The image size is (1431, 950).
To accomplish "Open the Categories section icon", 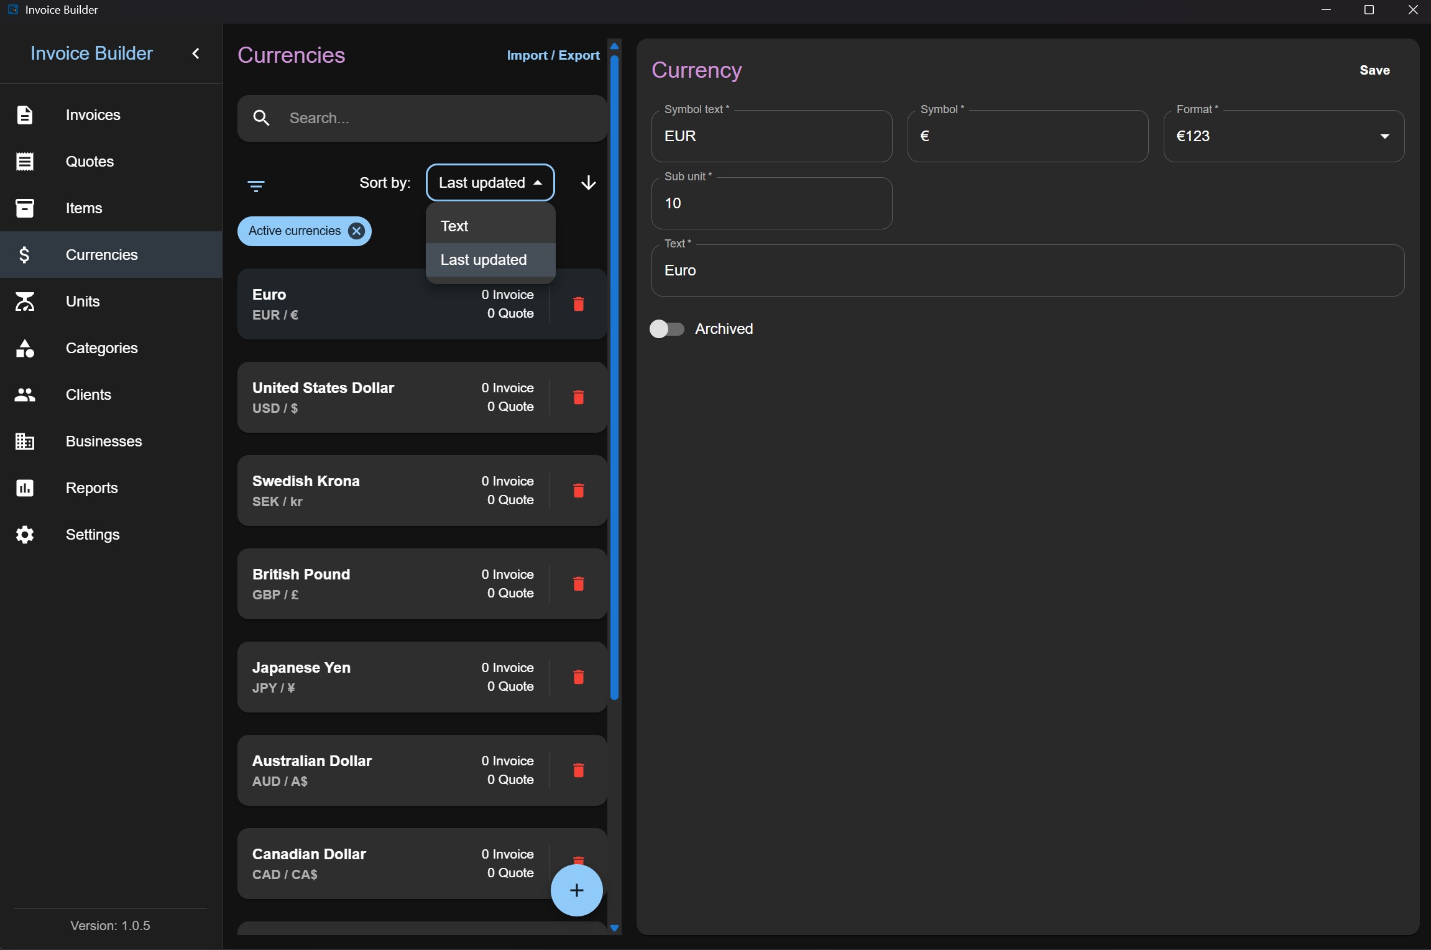I will pos(25,348).
